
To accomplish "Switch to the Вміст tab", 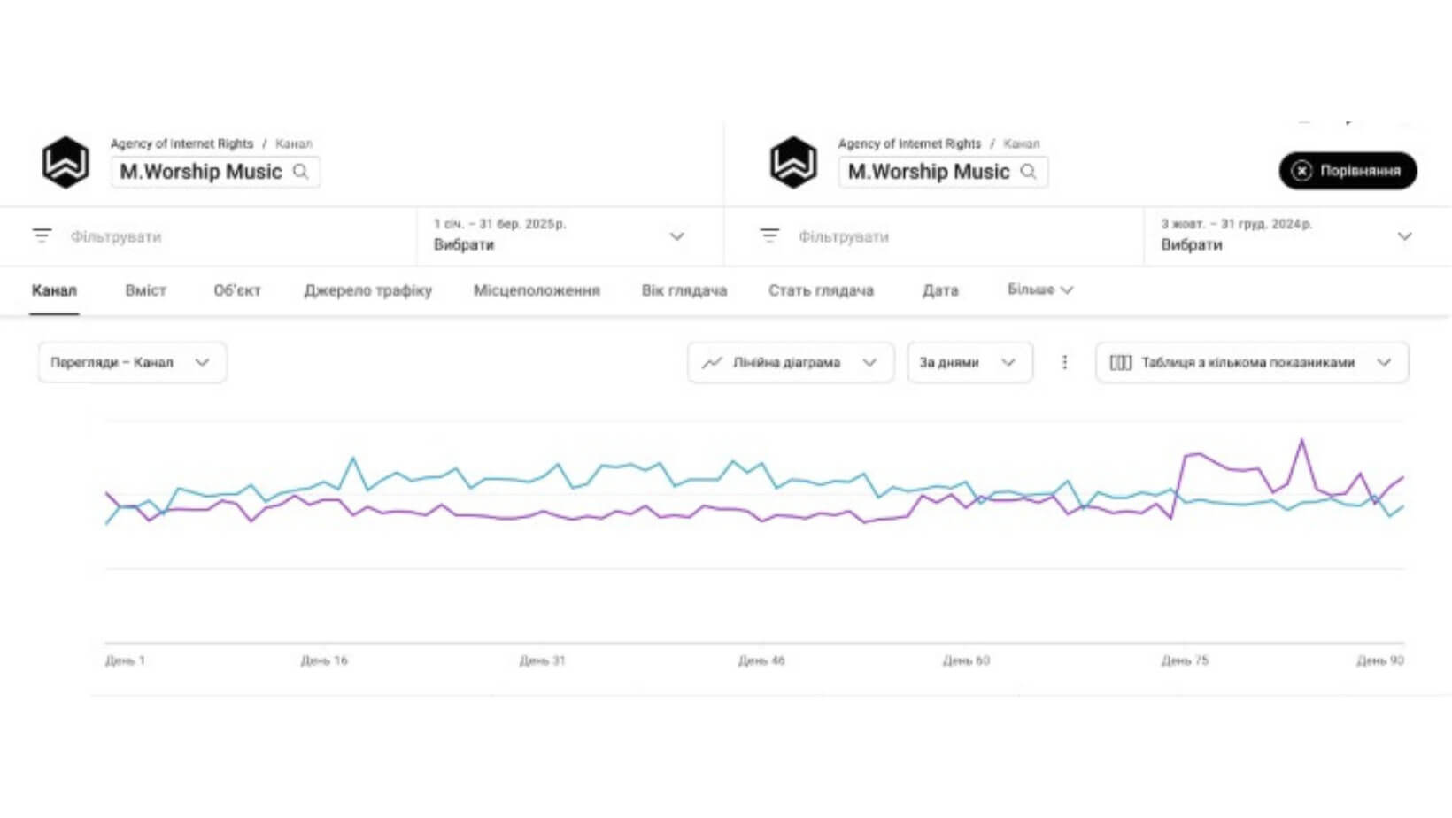I will click(x=145, y=290).
